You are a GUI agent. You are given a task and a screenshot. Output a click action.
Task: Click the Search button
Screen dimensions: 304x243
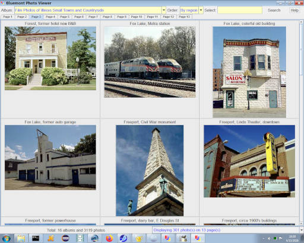click(x=274, y=10)
